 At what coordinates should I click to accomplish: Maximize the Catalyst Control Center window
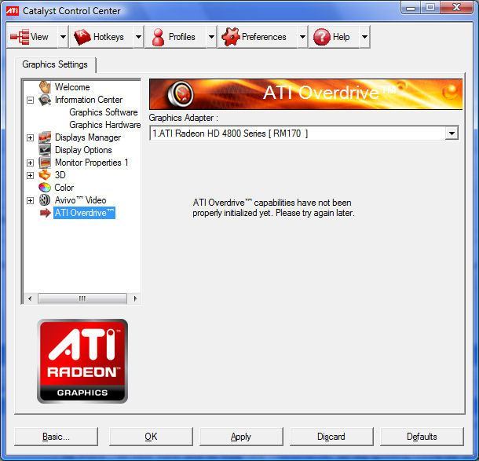[430, 8]
